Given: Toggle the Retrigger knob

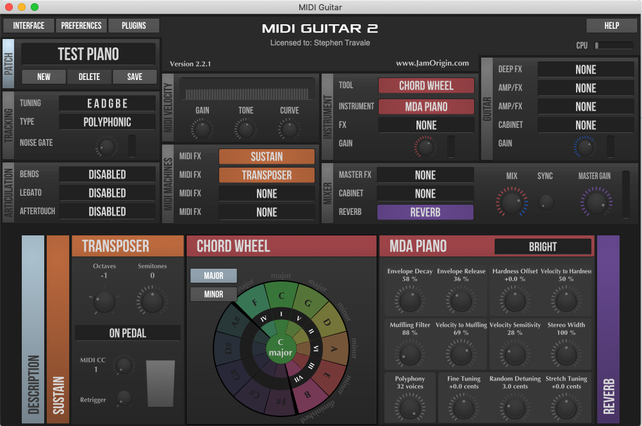Looking at the screenshot, I should pos(124,398).
